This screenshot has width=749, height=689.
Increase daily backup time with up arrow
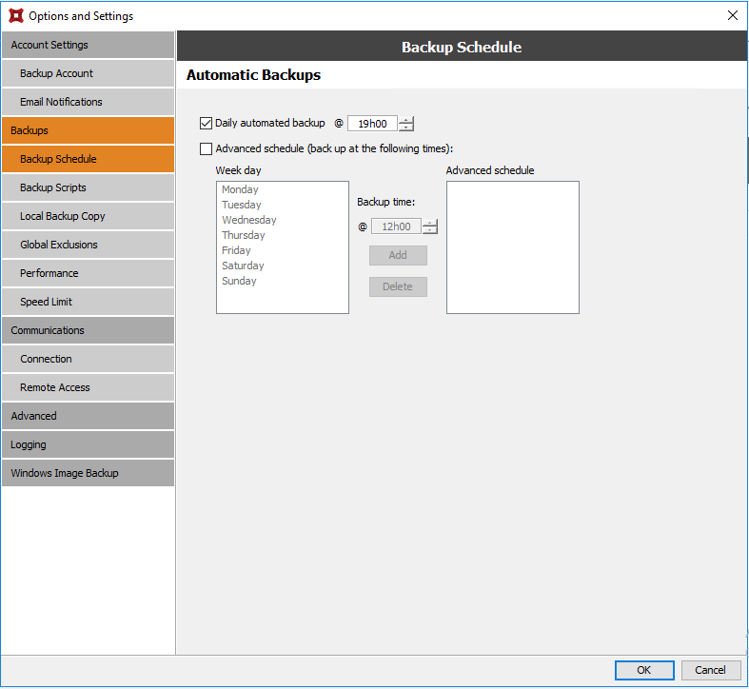coord(406,120)
